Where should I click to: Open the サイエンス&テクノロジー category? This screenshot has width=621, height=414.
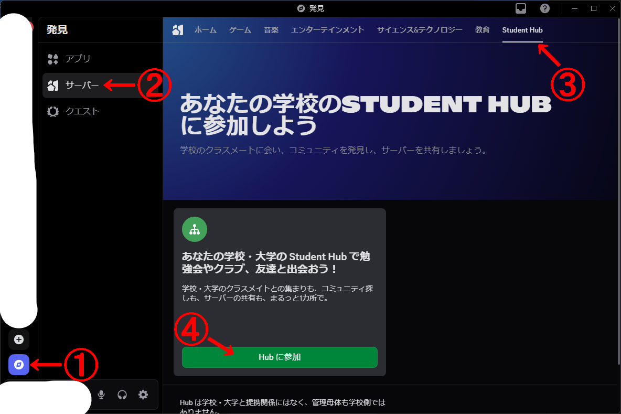click(x=419, y=30)
